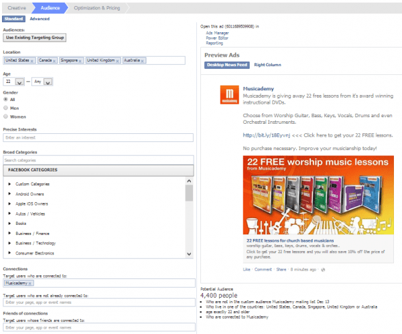This screenshot has width=402, height=334.
Task: Remove United Kingdom location tag
Action: (117, 61)
